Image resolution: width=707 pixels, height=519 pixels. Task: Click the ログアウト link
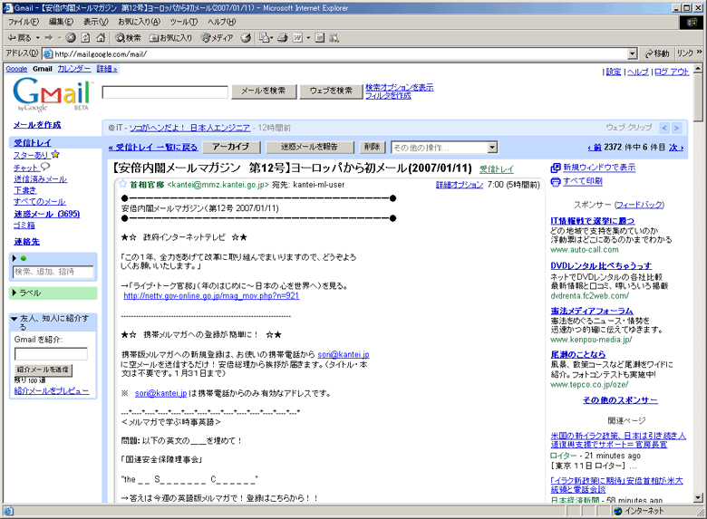[x=672, y=72]
